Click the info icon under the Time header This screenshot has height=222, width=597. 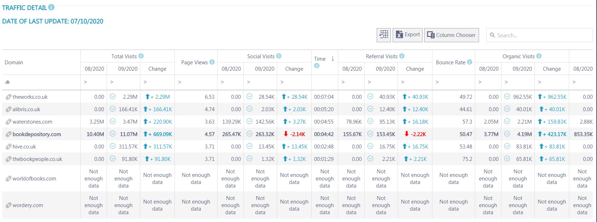[317, 65]
